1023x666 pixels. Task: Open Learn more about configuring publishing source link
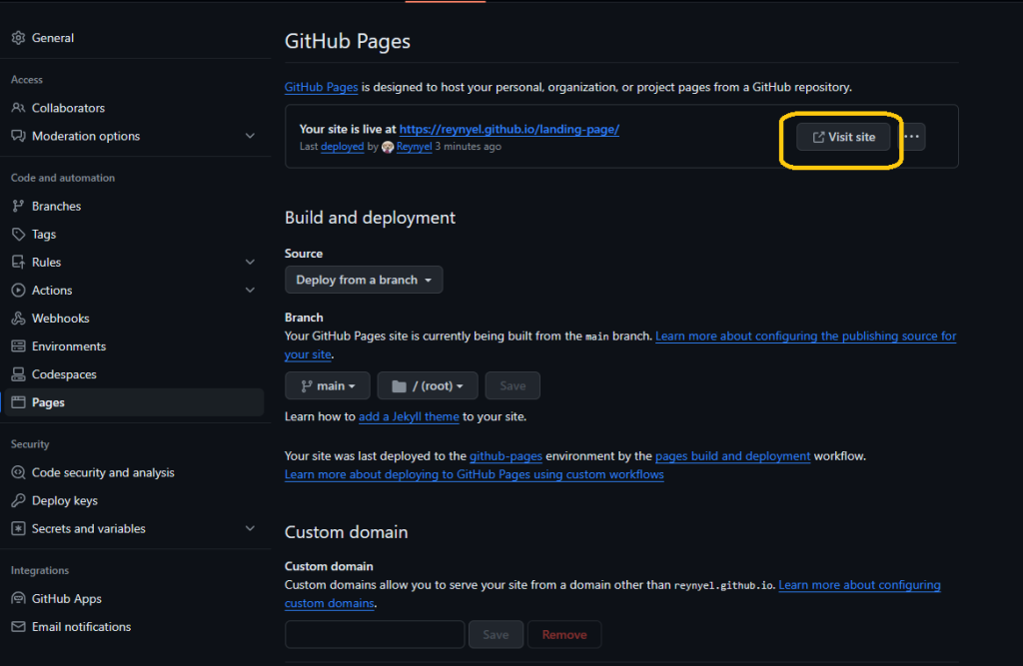point(806,335)
